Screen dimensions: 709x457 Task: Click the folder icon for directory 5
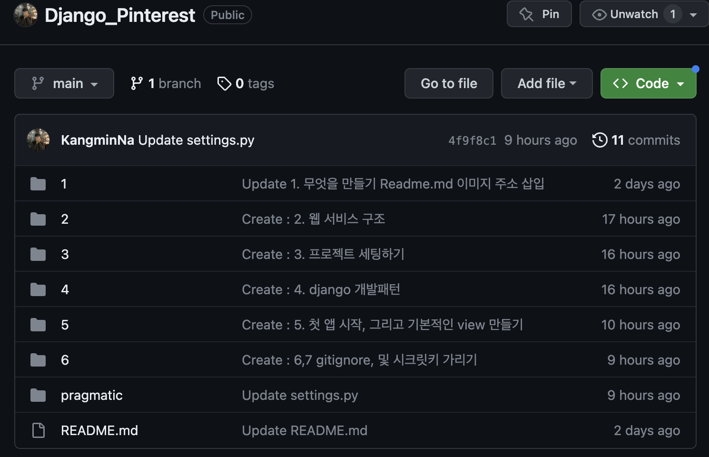coord(38,325)
